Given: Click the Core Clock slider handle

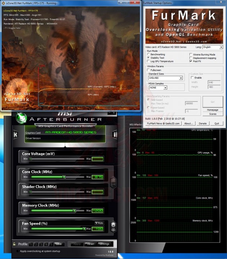Looking at the screenshot, I should coord(64,177).
